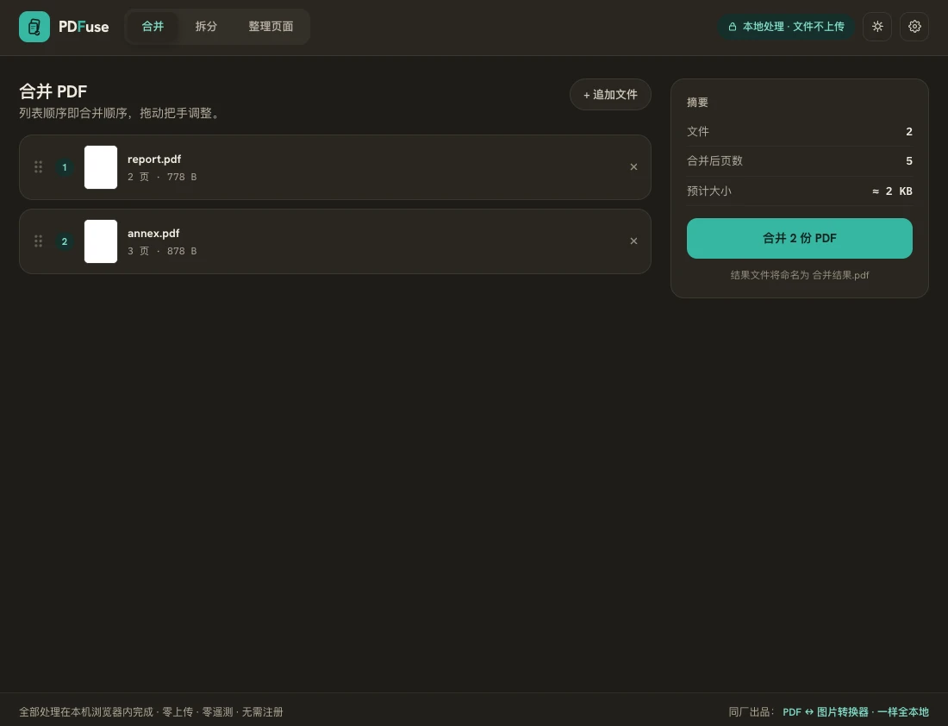Viewport: 948px width, 726px height.
Task: Remove annex.pdf with its X icon
Action: point(633,241)
